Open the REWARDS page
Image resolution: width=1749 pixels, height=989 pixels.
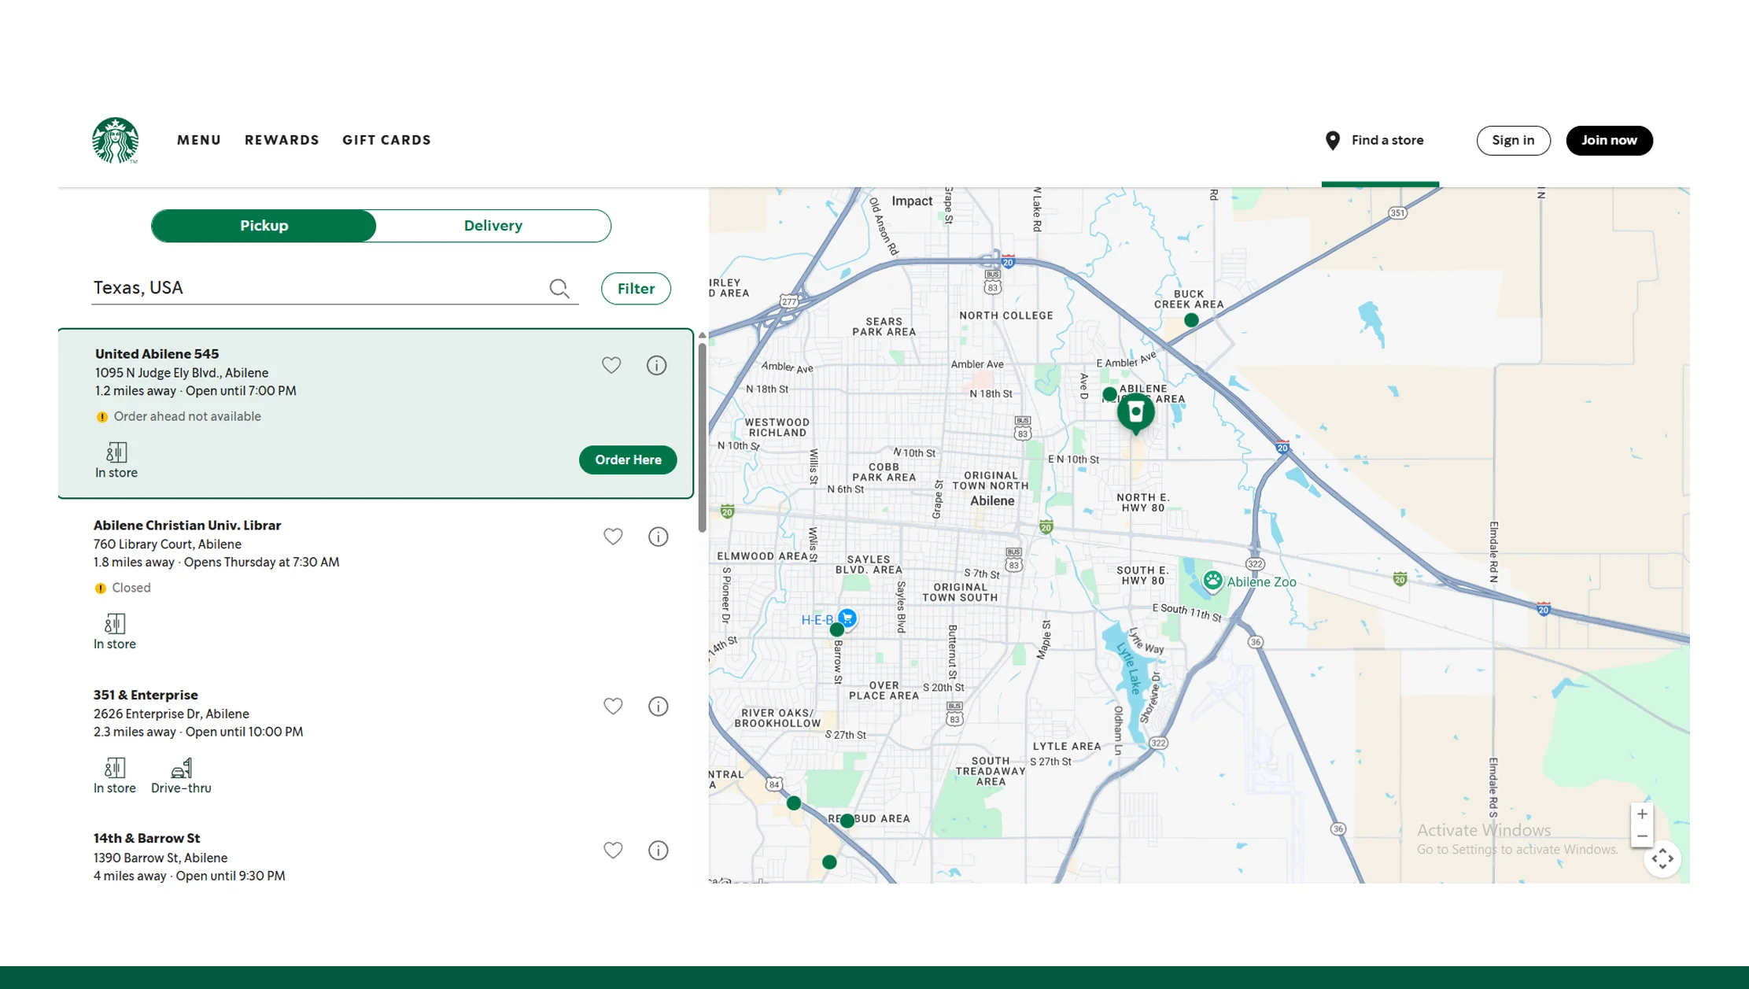coord(282,140)
